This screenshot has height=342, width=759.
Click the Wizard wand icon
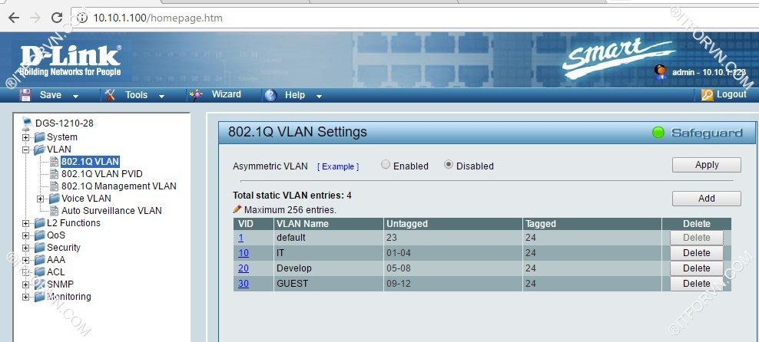[197, 95]
